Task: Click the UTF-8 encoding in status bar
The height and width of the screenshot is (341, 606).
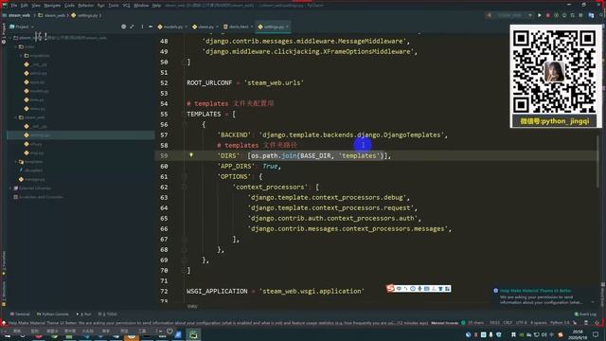Action: click(x=522, y=322)
